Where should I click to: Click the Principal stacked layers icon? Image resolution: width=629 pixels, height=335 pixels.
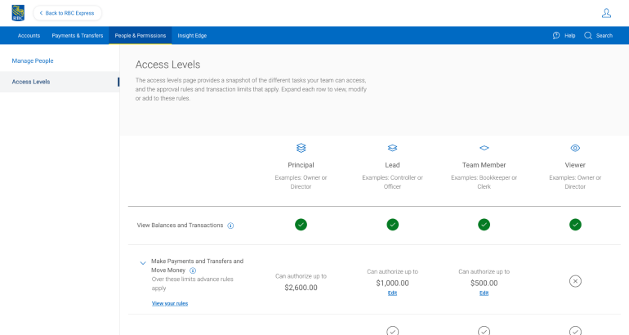click(x=301, y=148)
